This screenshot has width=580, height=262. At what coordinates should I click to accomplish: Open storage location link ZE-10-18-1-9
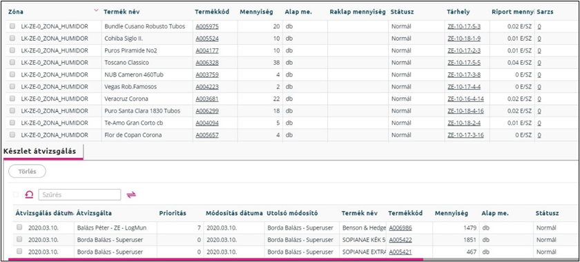point(464,39)
